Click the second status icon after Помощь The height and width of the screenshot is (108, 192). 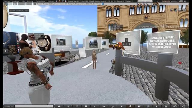pyautogui.click(x=59, y=1)
